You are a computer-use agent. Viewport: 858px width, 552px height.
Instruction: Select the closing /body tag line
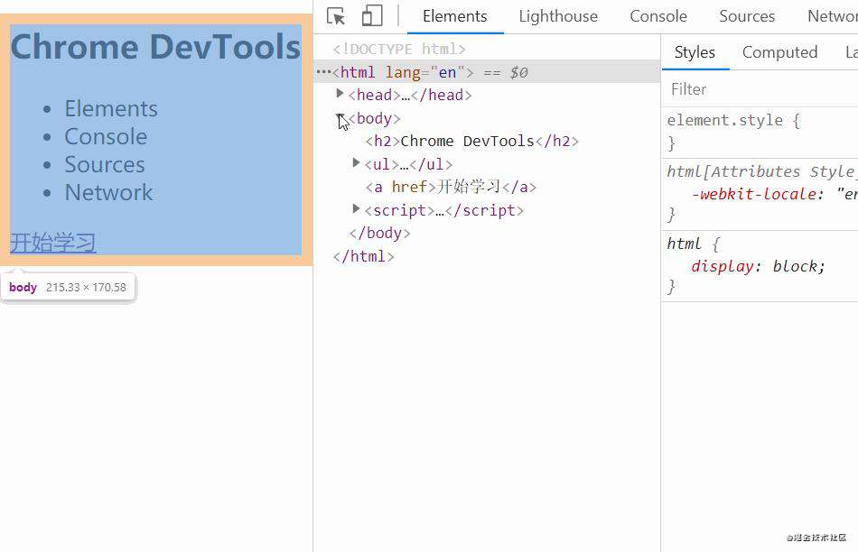click(379, 233)
